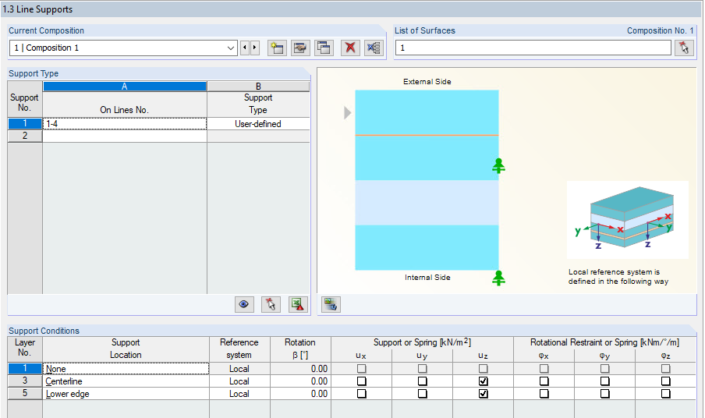The image size is (705, 418).
Task: Toggle ux checkbox for layer 1 None row
Action: tap(362, 369)
